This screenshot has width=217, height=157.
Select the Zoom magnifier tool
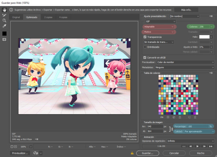[x=4, y=21]
